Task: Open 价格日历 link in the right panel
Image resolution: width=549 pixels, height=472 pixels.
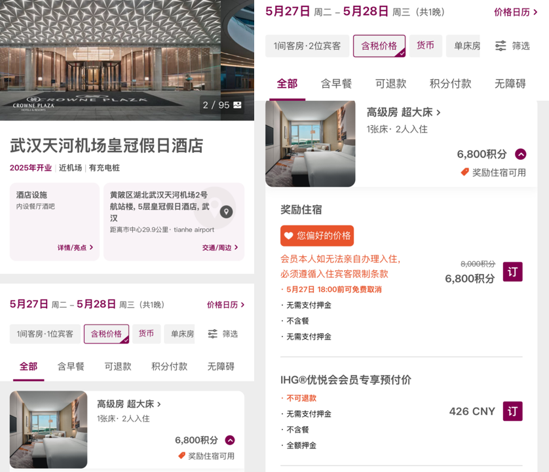Action: (516, 12)
